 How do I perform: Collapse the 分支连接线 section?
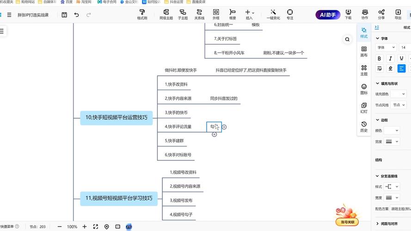[x=377, y=176]
